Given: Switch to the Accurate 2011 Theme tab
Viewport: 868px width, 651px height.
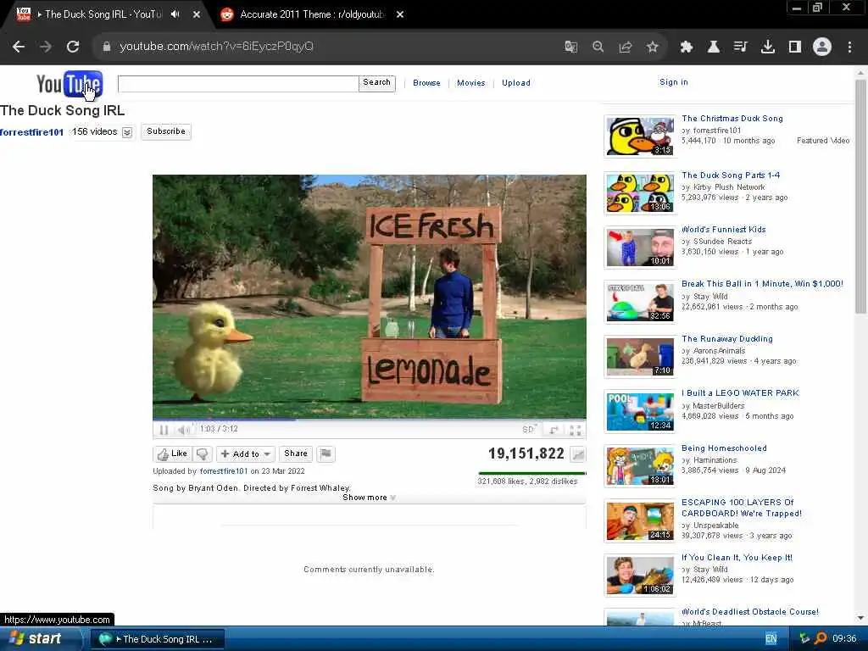Looking at the screenshot, I should click(313, 14).
